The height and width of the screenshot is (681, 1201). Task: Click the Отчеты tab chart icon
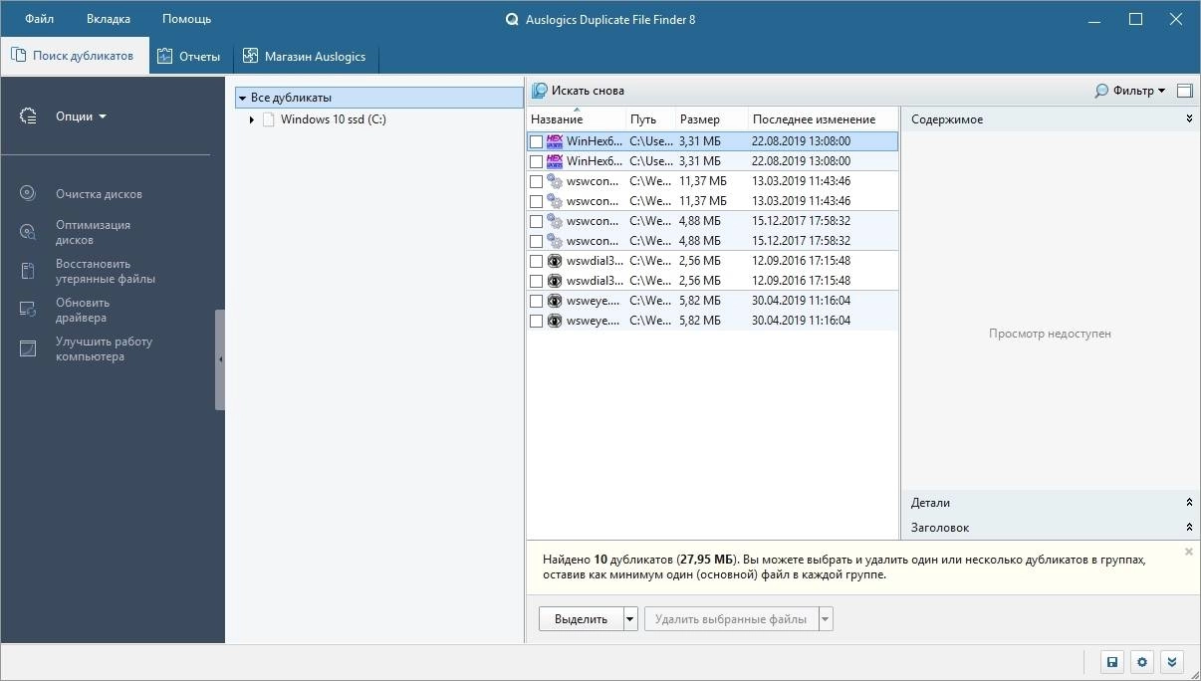[x=165, y=57]
